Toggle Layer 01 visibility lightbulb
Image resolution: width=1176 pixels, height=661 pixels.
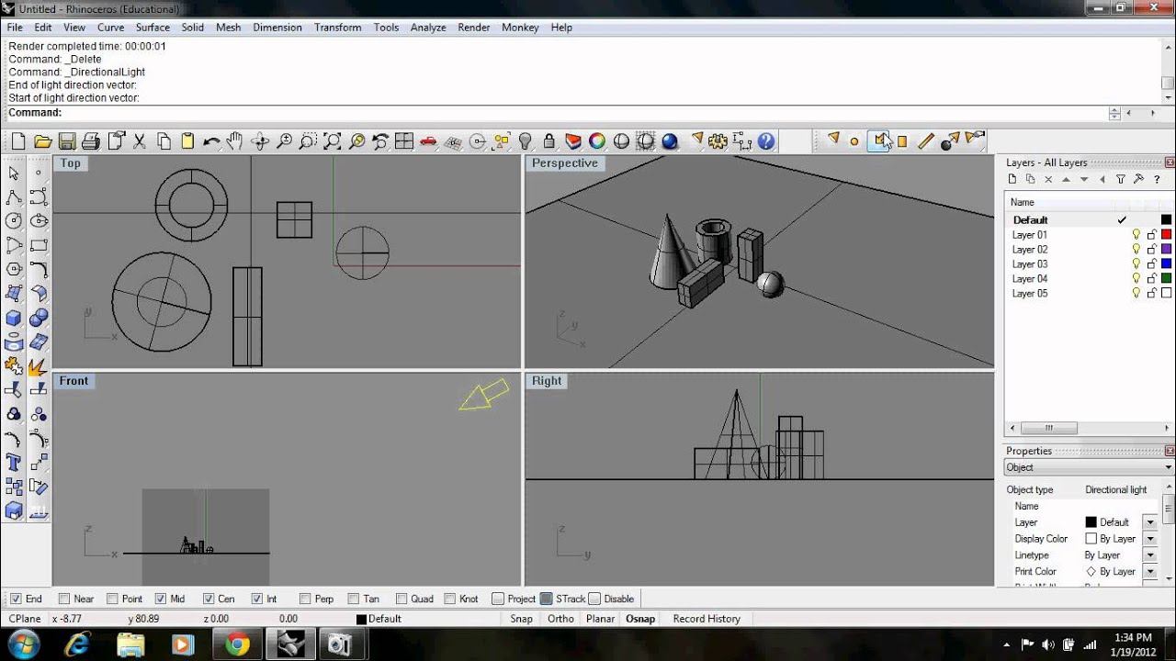(1136, 235)
